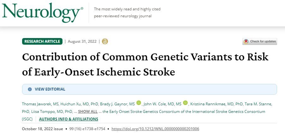This screenshot has width=285, height=133.
Task: Click the info icon beside View Editorial
Action: (x=30, y=89)
